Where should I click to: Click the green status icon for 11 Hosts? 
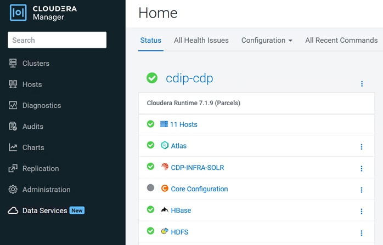pyautogui.click(x=150, y=124)
